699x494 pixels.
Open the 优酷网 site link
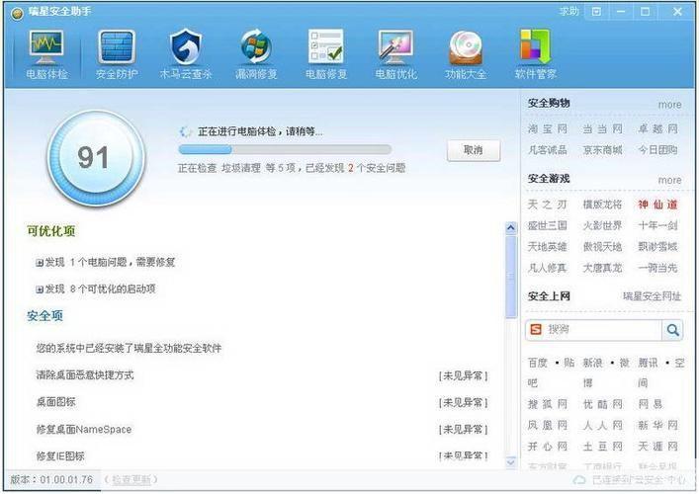coord(603,404)
